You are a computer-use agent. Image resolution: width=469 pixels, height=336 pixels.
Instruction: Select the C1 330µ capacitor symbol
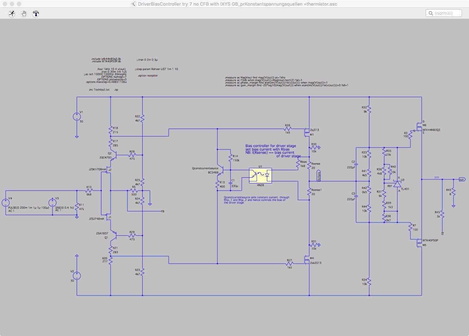click(231, 183)
